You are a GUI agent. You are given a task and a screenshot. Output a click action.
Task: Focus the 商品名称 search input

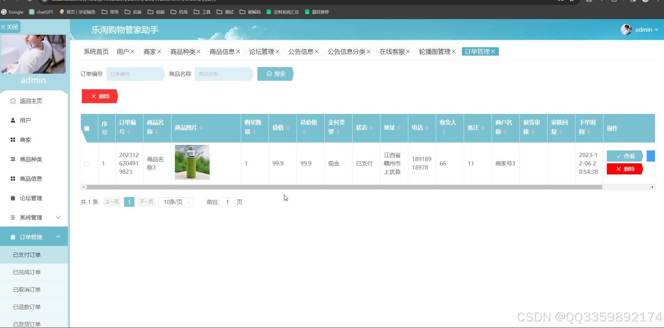tap(224, 74)
